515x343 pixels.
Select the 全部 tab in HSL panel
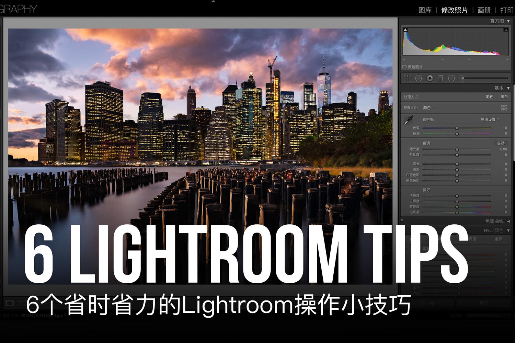click(498, 239)
